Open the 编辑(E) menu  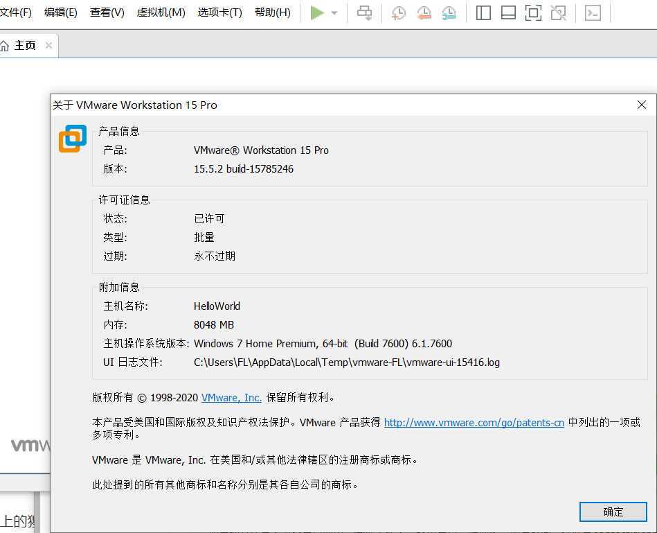pyautogui.click(x=61, y=12)
